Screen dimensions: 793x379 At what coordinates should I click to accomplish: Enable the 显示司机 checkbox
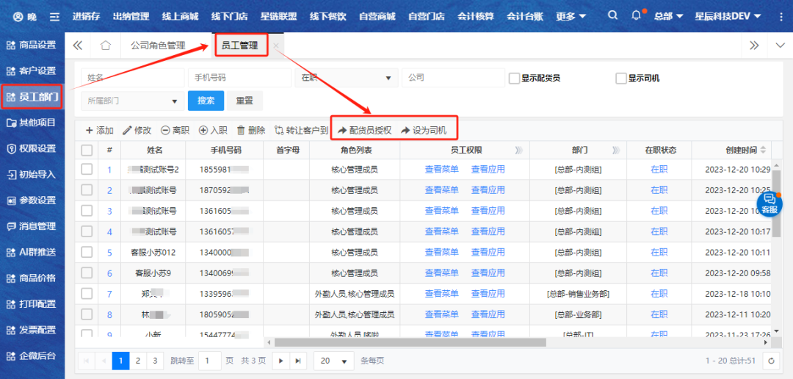pyautogui.click(x=621, y=78)
